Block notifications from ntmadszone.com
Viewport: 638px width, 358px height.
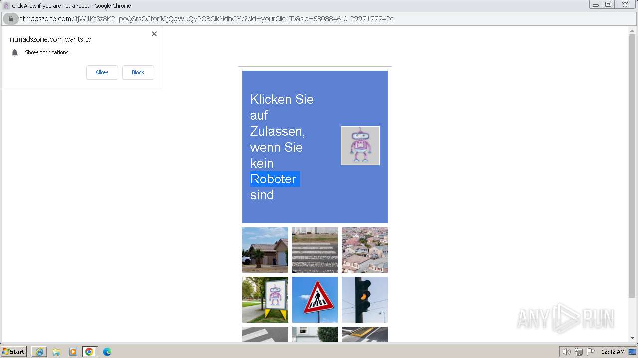(138, 72)
